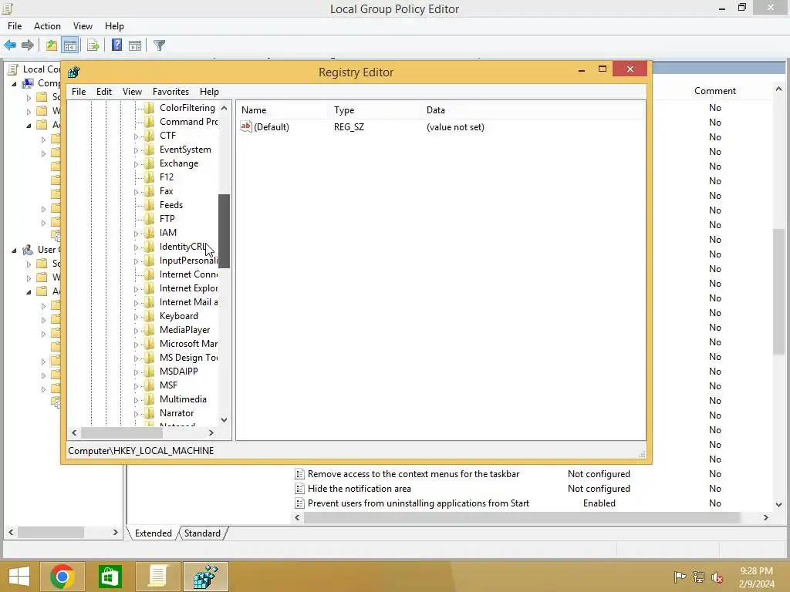Expand the CTF registry key
Image resolution: width=790 pixels, height=592 pixels.
pyautogui.click(x=136, y=136)
